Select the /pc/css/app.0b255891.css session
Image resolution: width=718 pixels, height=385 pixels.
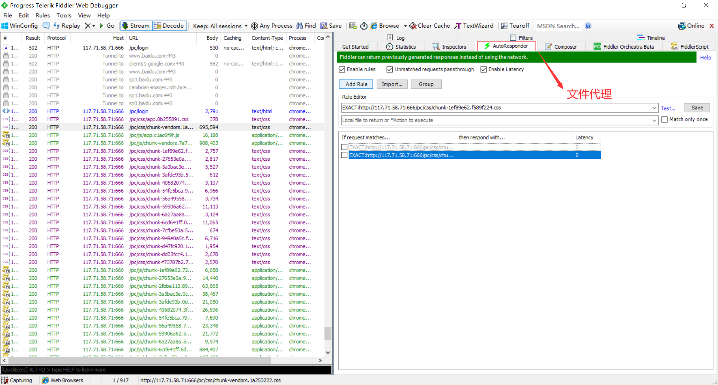[162, 119]
